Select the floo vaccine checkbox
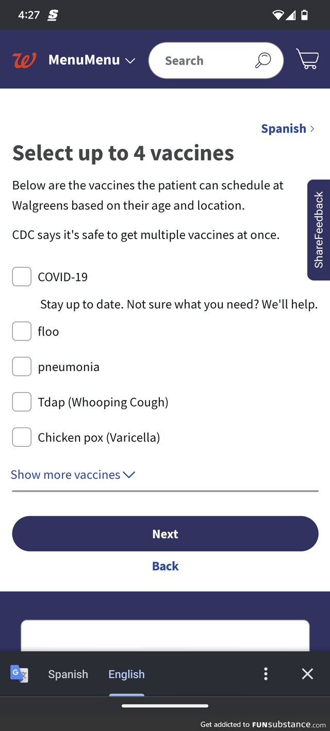The height and width of the screenshot is (731, 330). (22, 331)
